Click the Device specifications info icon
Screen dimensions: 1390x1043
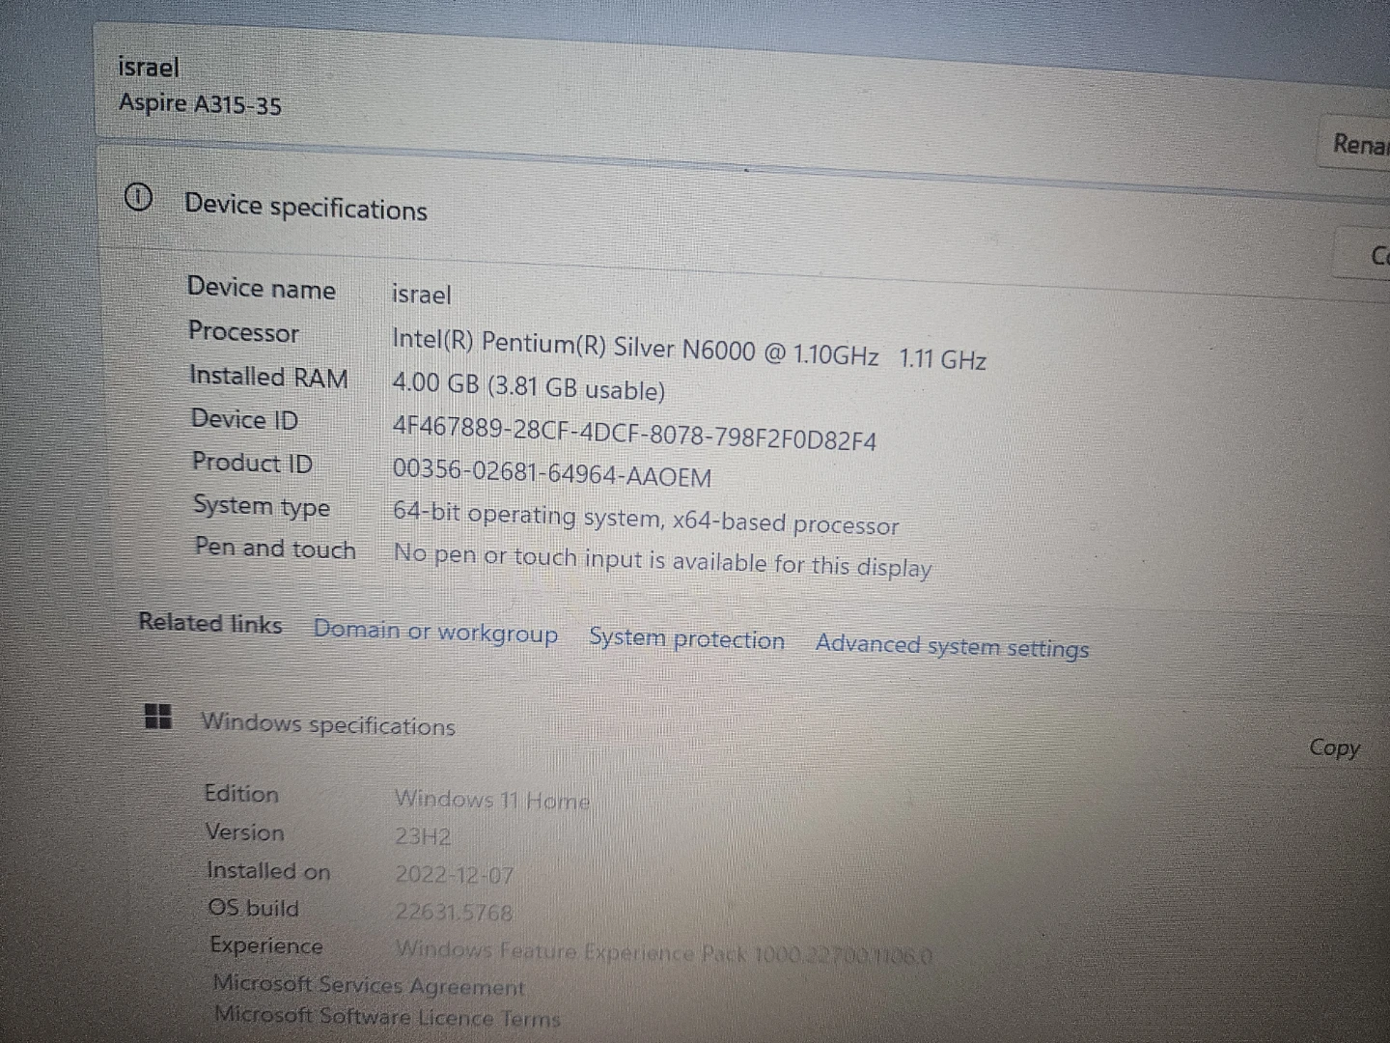(x=138, y=198)
